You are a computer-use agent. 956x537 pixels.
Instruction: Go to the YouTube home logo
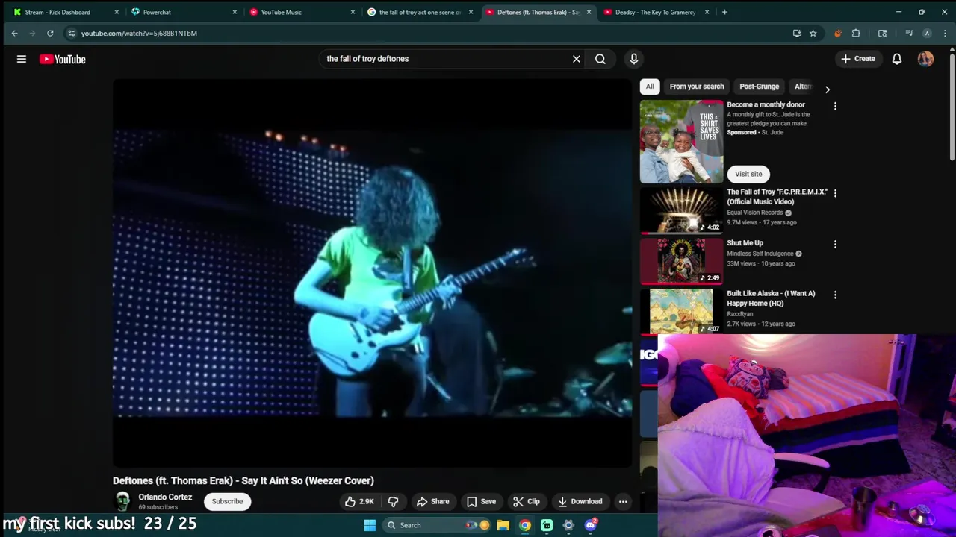tap(63, 59)
